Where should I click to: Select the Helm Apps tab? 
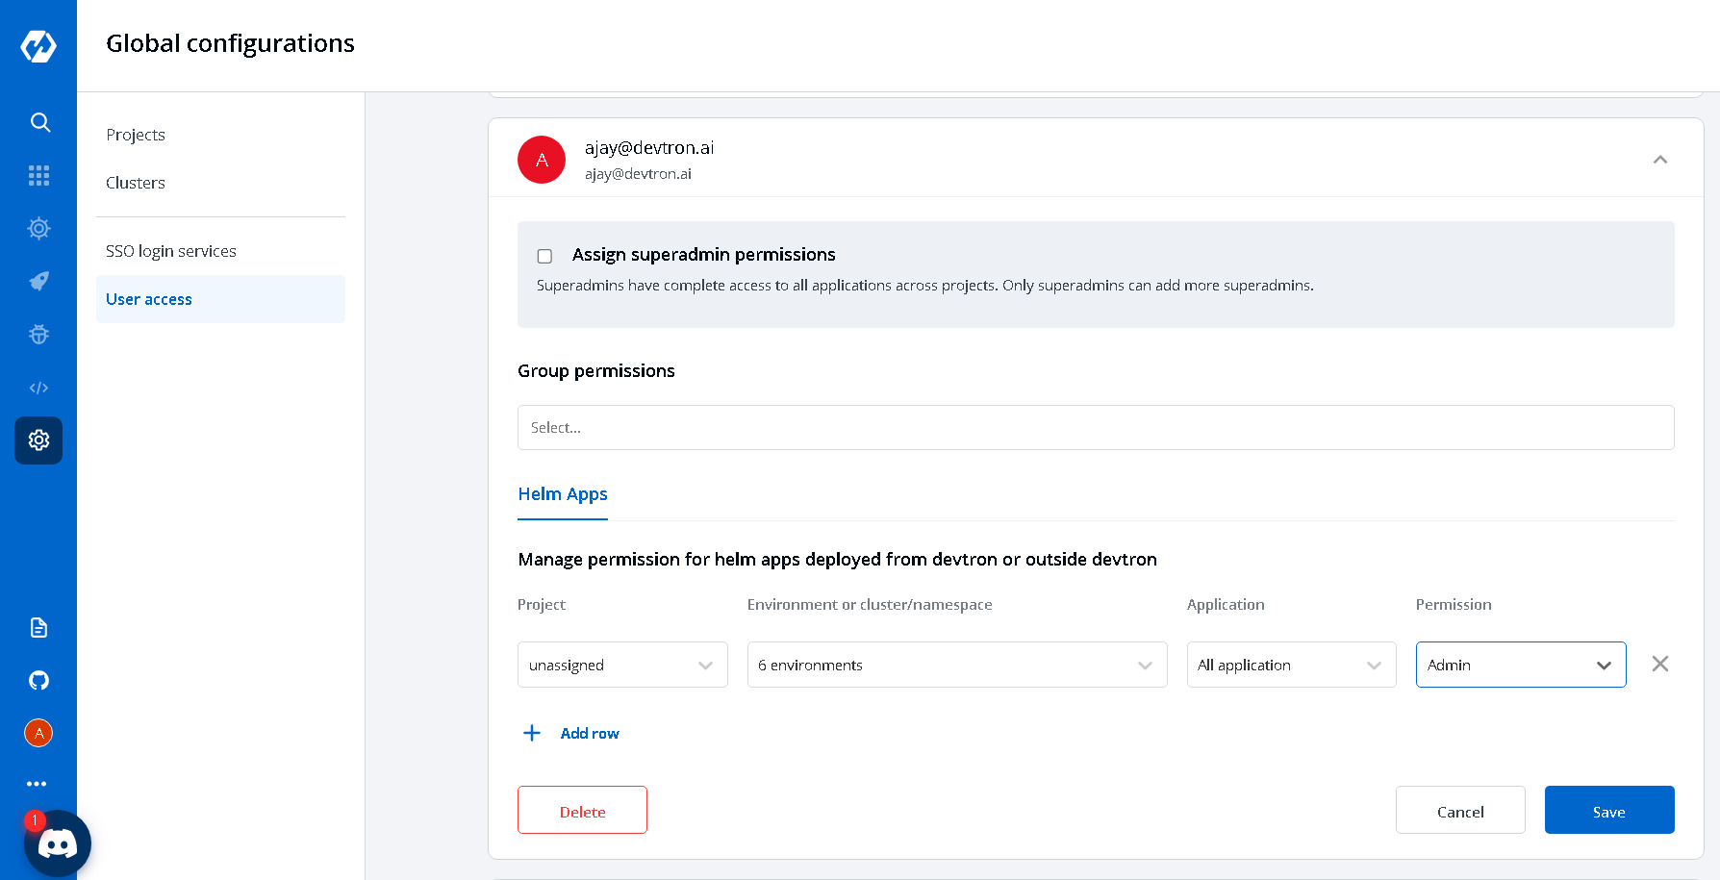pyautogui.click(x=563, y=494)
